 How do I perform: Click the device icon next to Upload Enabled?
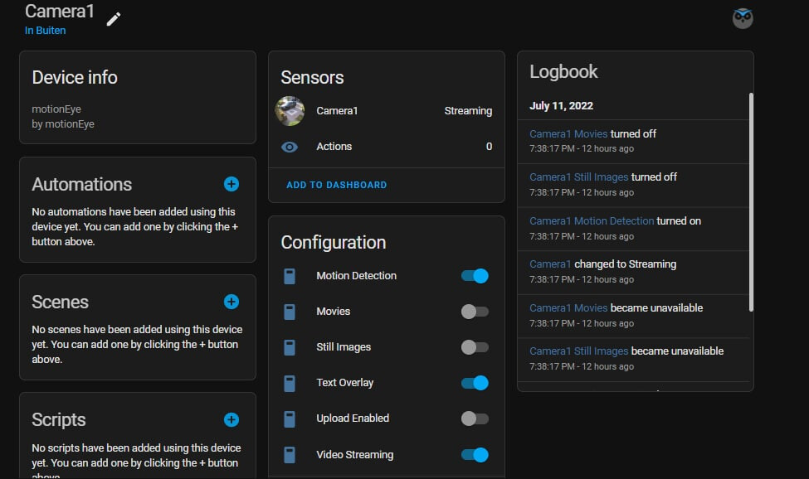tap(290, 419)
